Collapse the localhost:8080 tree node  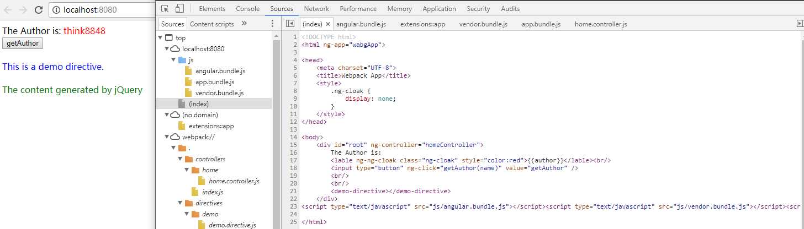[167, 49]
